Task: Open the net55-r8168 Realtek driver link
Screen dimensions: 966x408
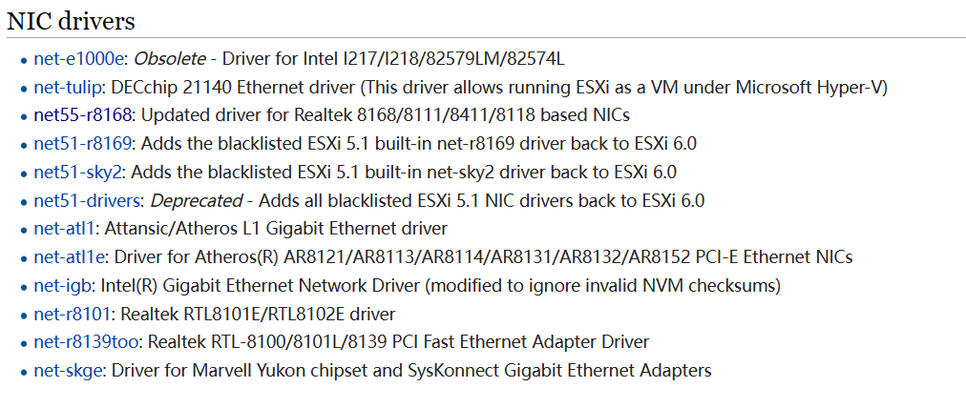Action: coord(83,116)
